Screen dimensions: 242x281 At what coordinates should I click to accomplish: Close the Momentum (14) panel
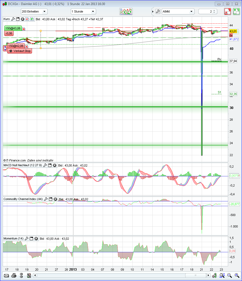point(36,239)
